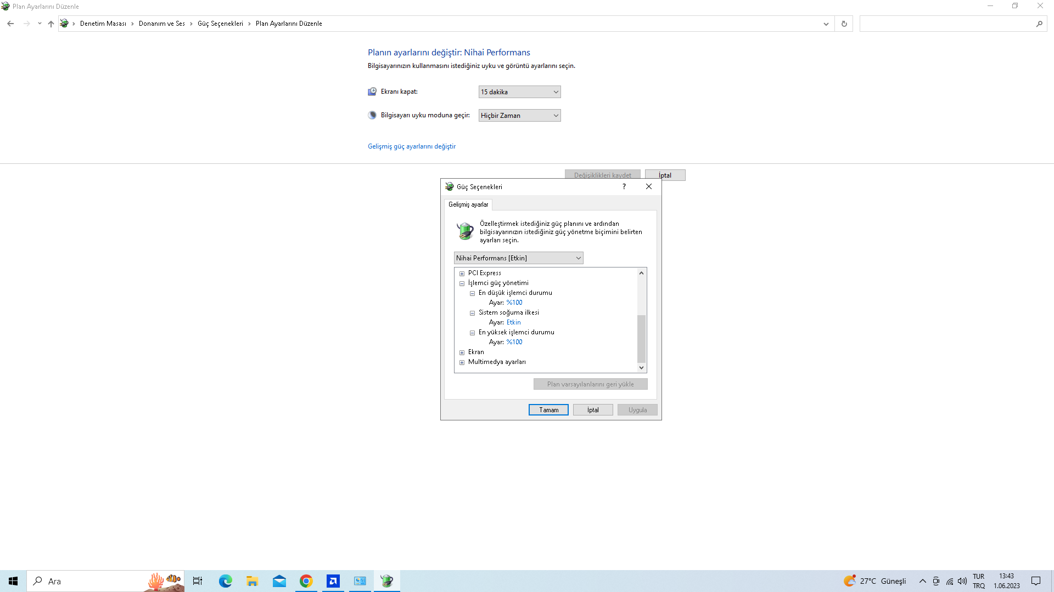
Task: Open the Nihai Performans [Etkin] plan dropdown
Action: click(x=518, y=258)
